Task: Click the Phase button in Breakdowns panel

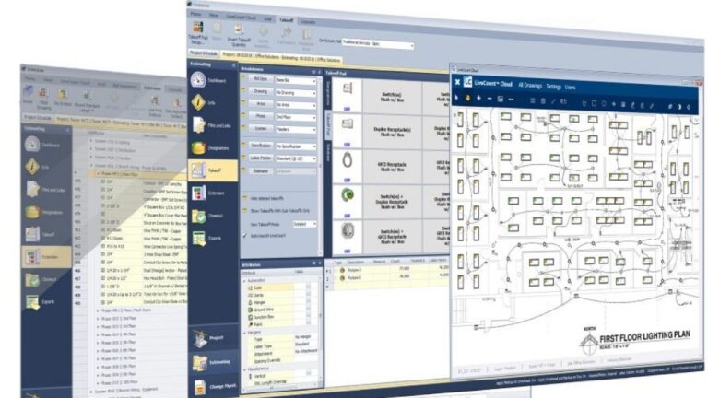Action: click(x=261, y=116)
